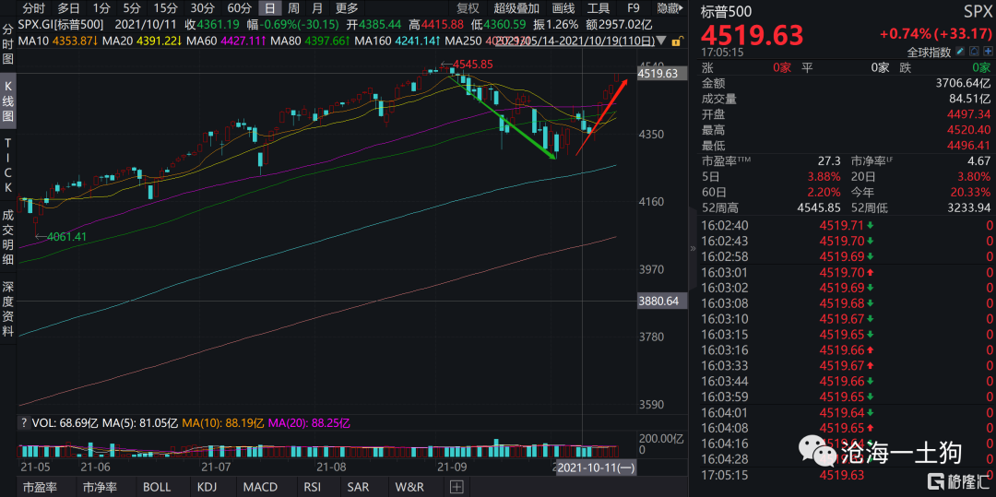Click the 2021-10-11 date marker on the time axis
This screenshot has width=996, height=497.
point(595,468)
